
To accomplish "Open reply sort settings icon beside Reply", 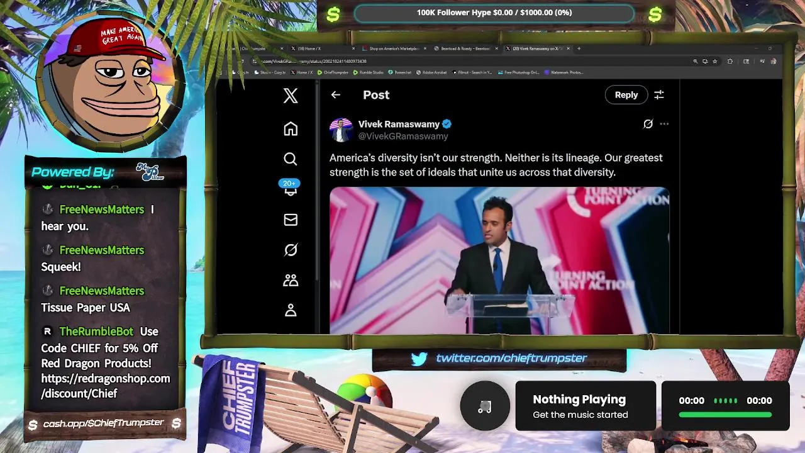I will point(658,95).
